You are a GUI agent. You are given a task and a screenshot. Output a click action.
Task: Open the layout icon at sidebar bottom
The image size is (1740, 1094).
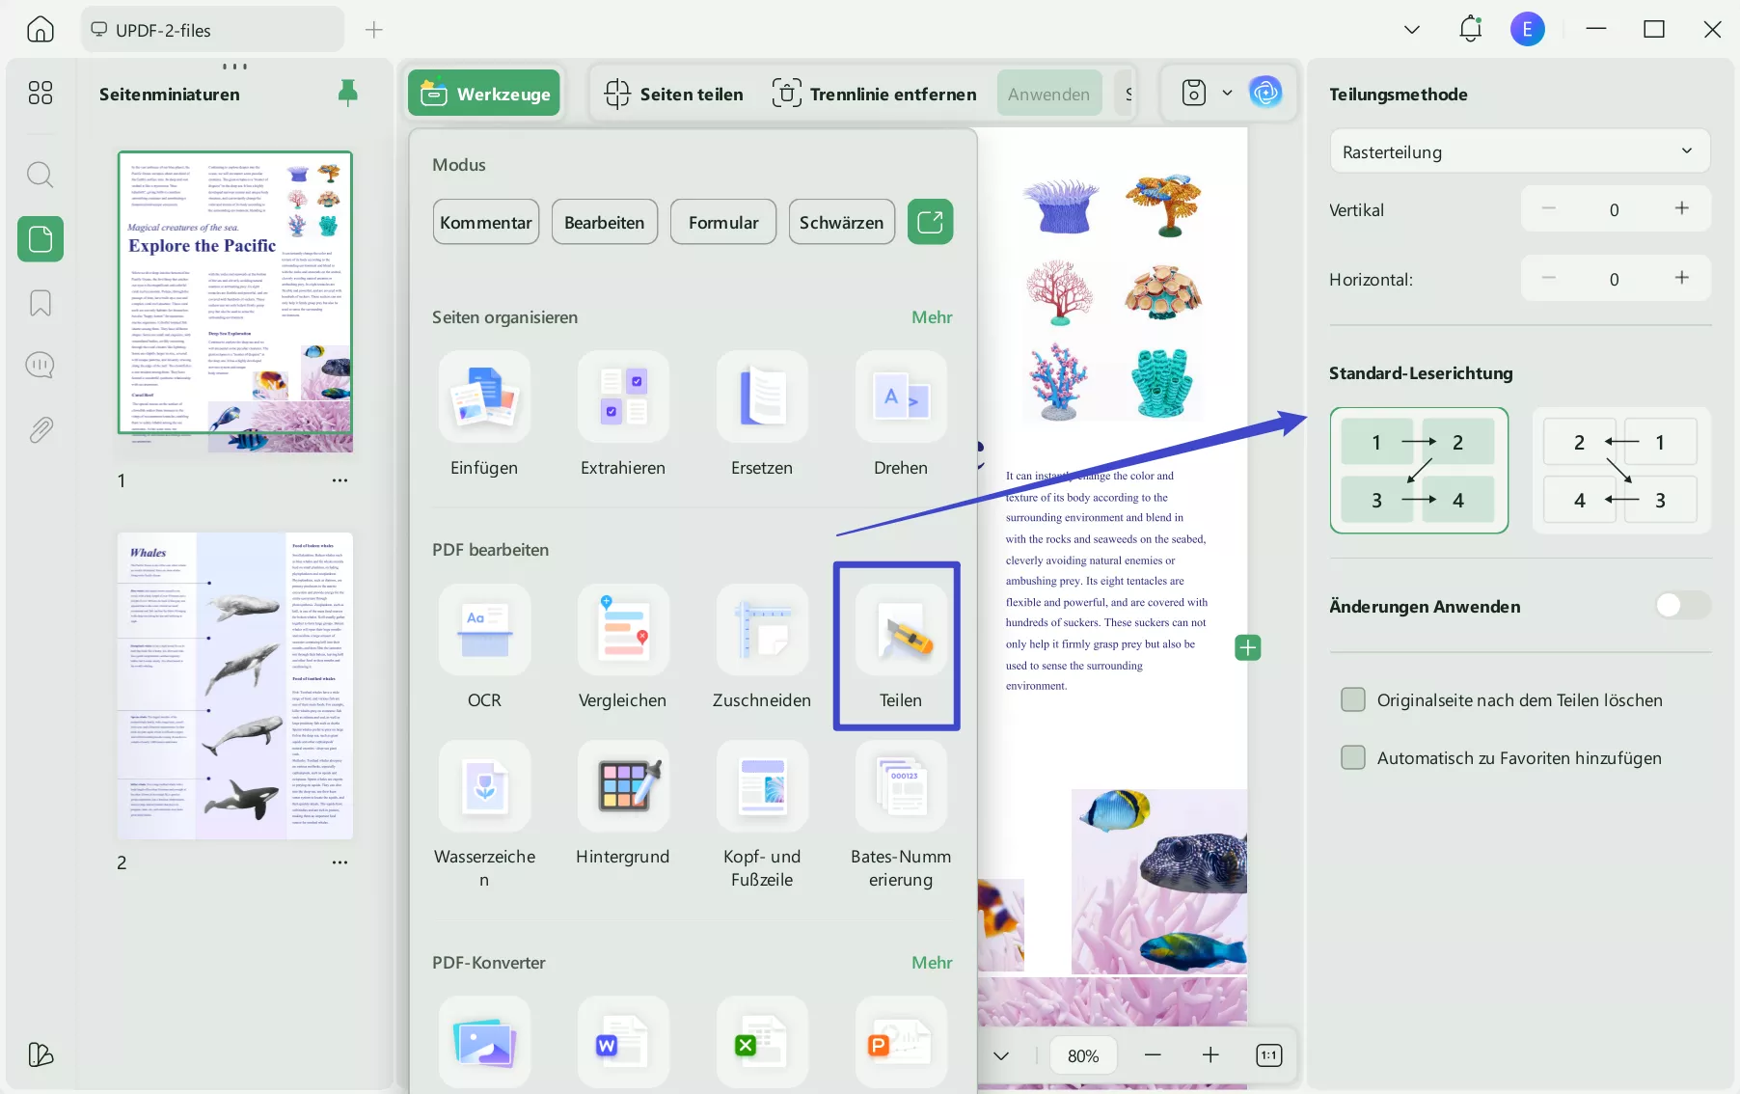[41, 1054]
